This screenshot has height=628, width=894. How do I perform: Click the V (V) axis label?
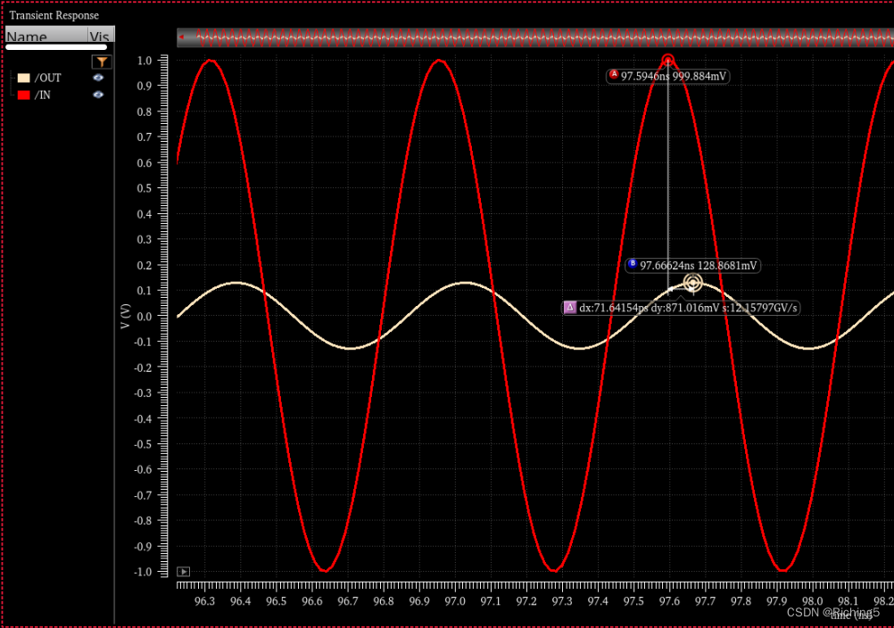[x=126, y=316]
